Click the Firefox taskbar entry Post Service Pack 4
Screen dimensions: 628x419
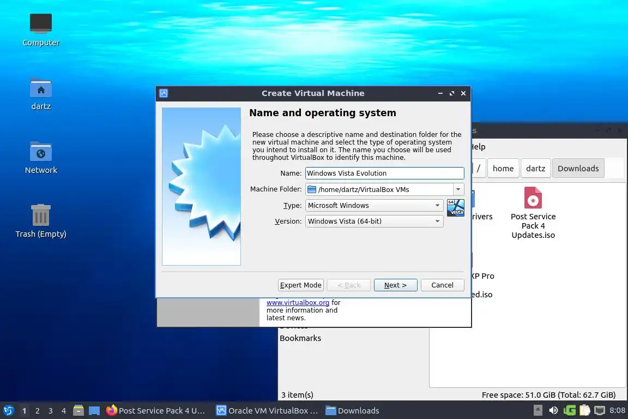tap(156, 411)
